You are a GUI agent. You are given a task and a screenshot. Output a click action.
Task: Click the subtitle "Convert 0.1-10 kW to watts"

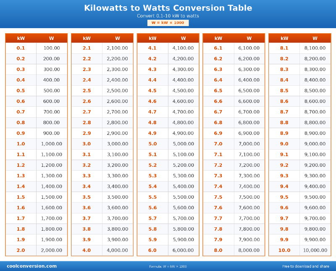[x=168, y=16]
